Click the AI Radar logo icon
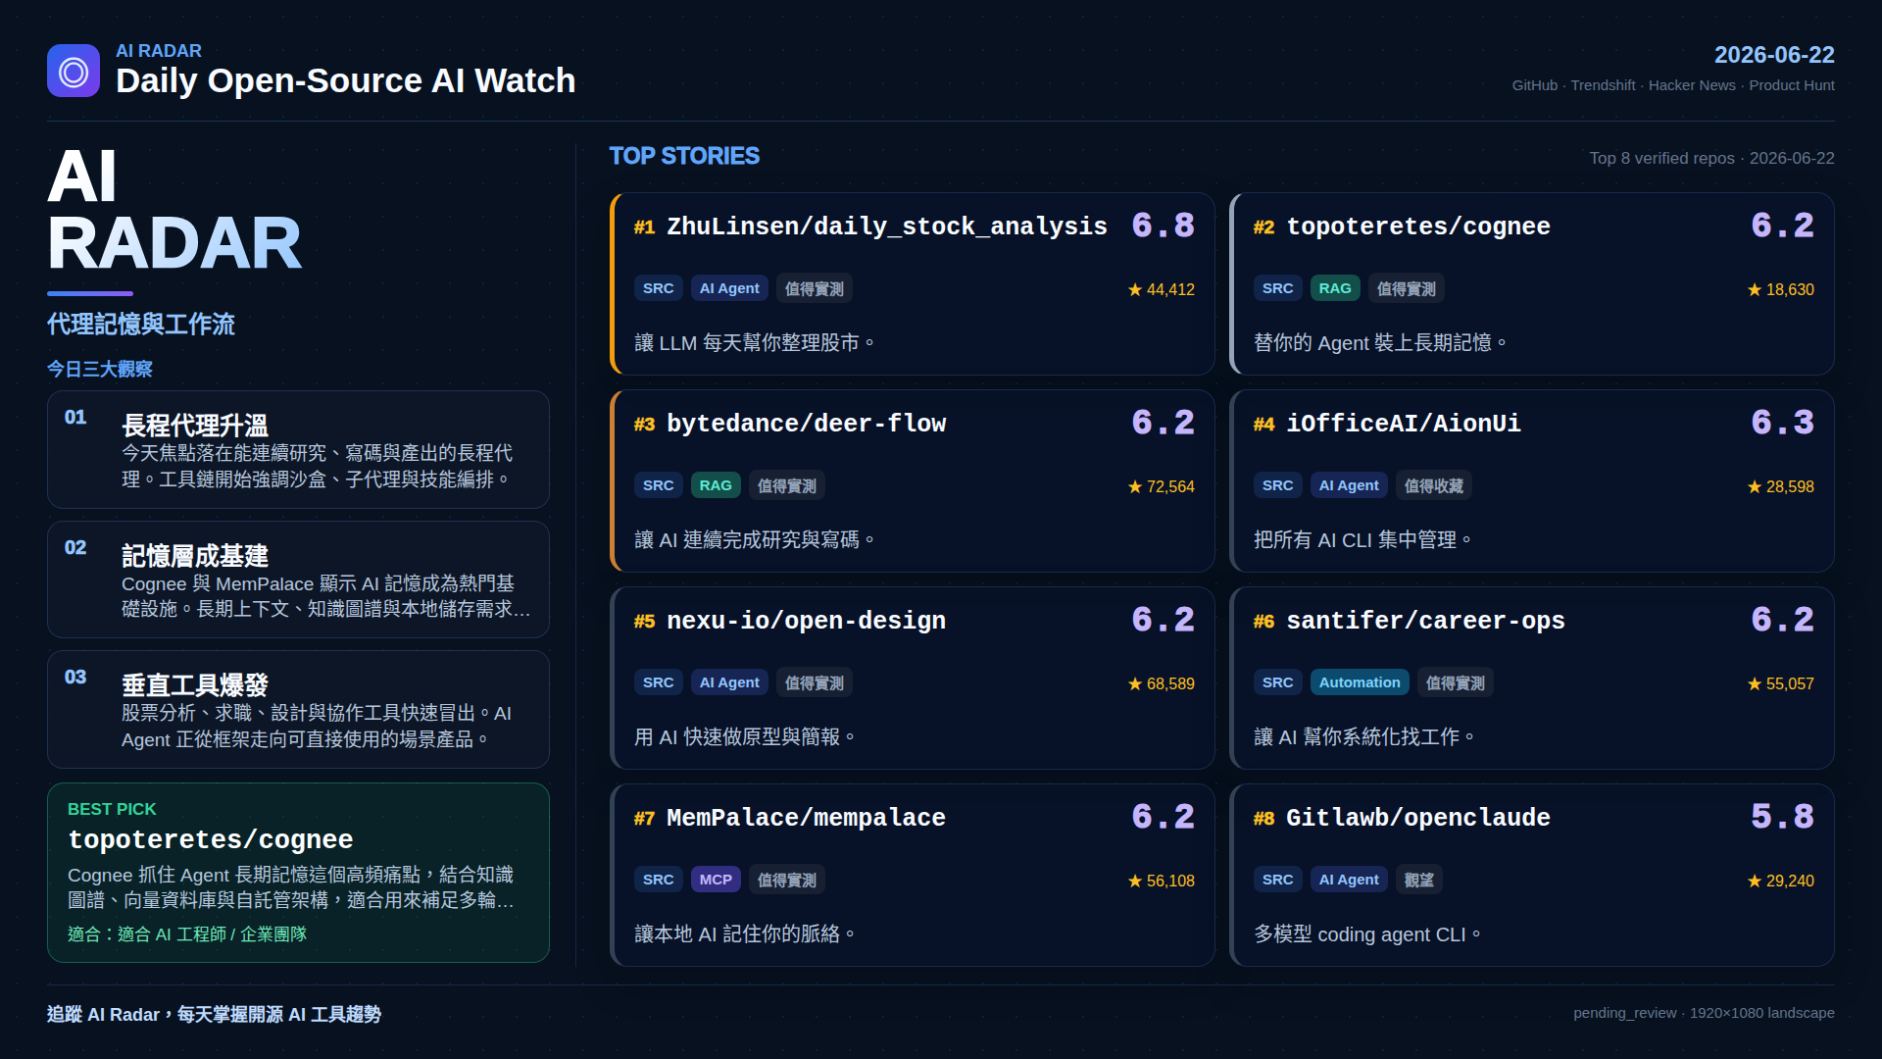The image size is (1882, 1059). pyautogui.click(x=74, y=71)
